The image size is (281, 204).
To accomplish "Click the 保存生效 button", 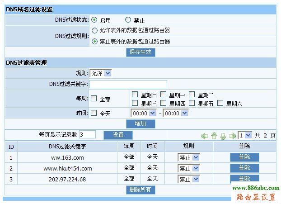I will pyautogui.click(x=140, y=52).
